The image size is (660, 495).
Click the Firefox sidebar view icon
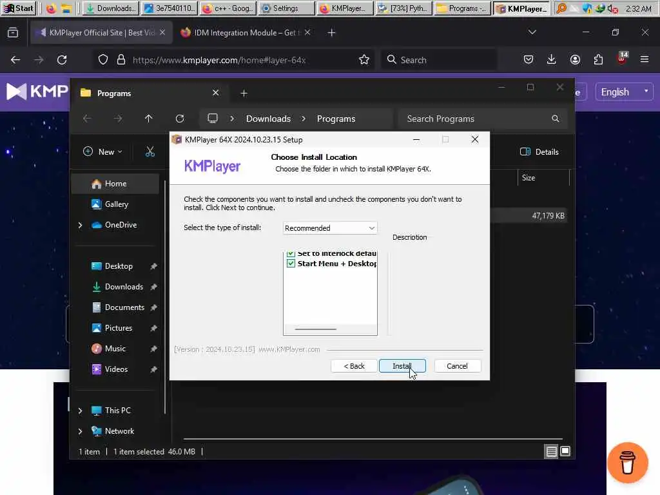13,32
